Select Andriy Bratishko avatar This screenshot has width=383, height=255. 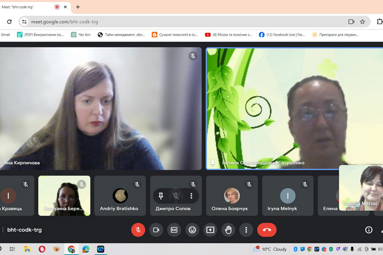pos(120,195)
